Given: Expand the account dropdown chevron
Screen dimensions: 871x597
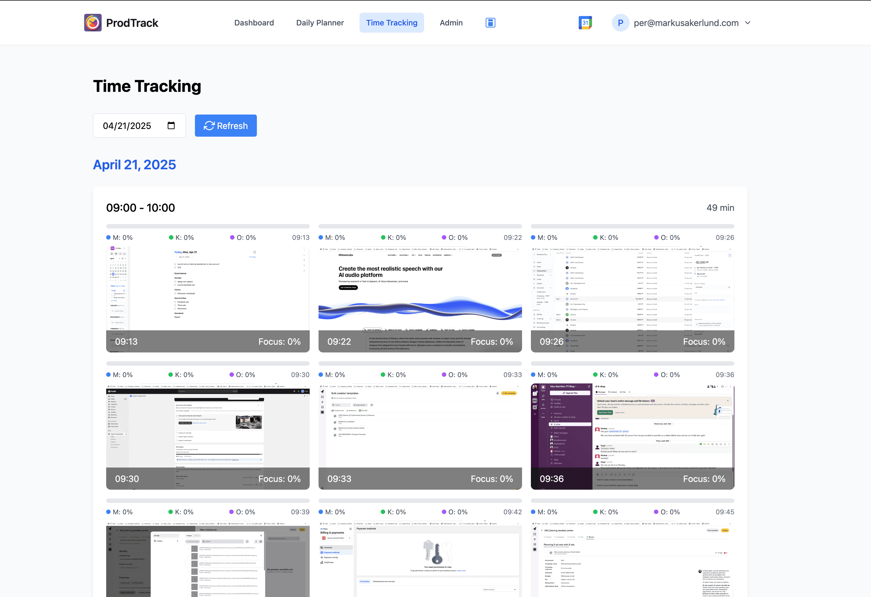Looking at the screenshot, I should 748,22.
